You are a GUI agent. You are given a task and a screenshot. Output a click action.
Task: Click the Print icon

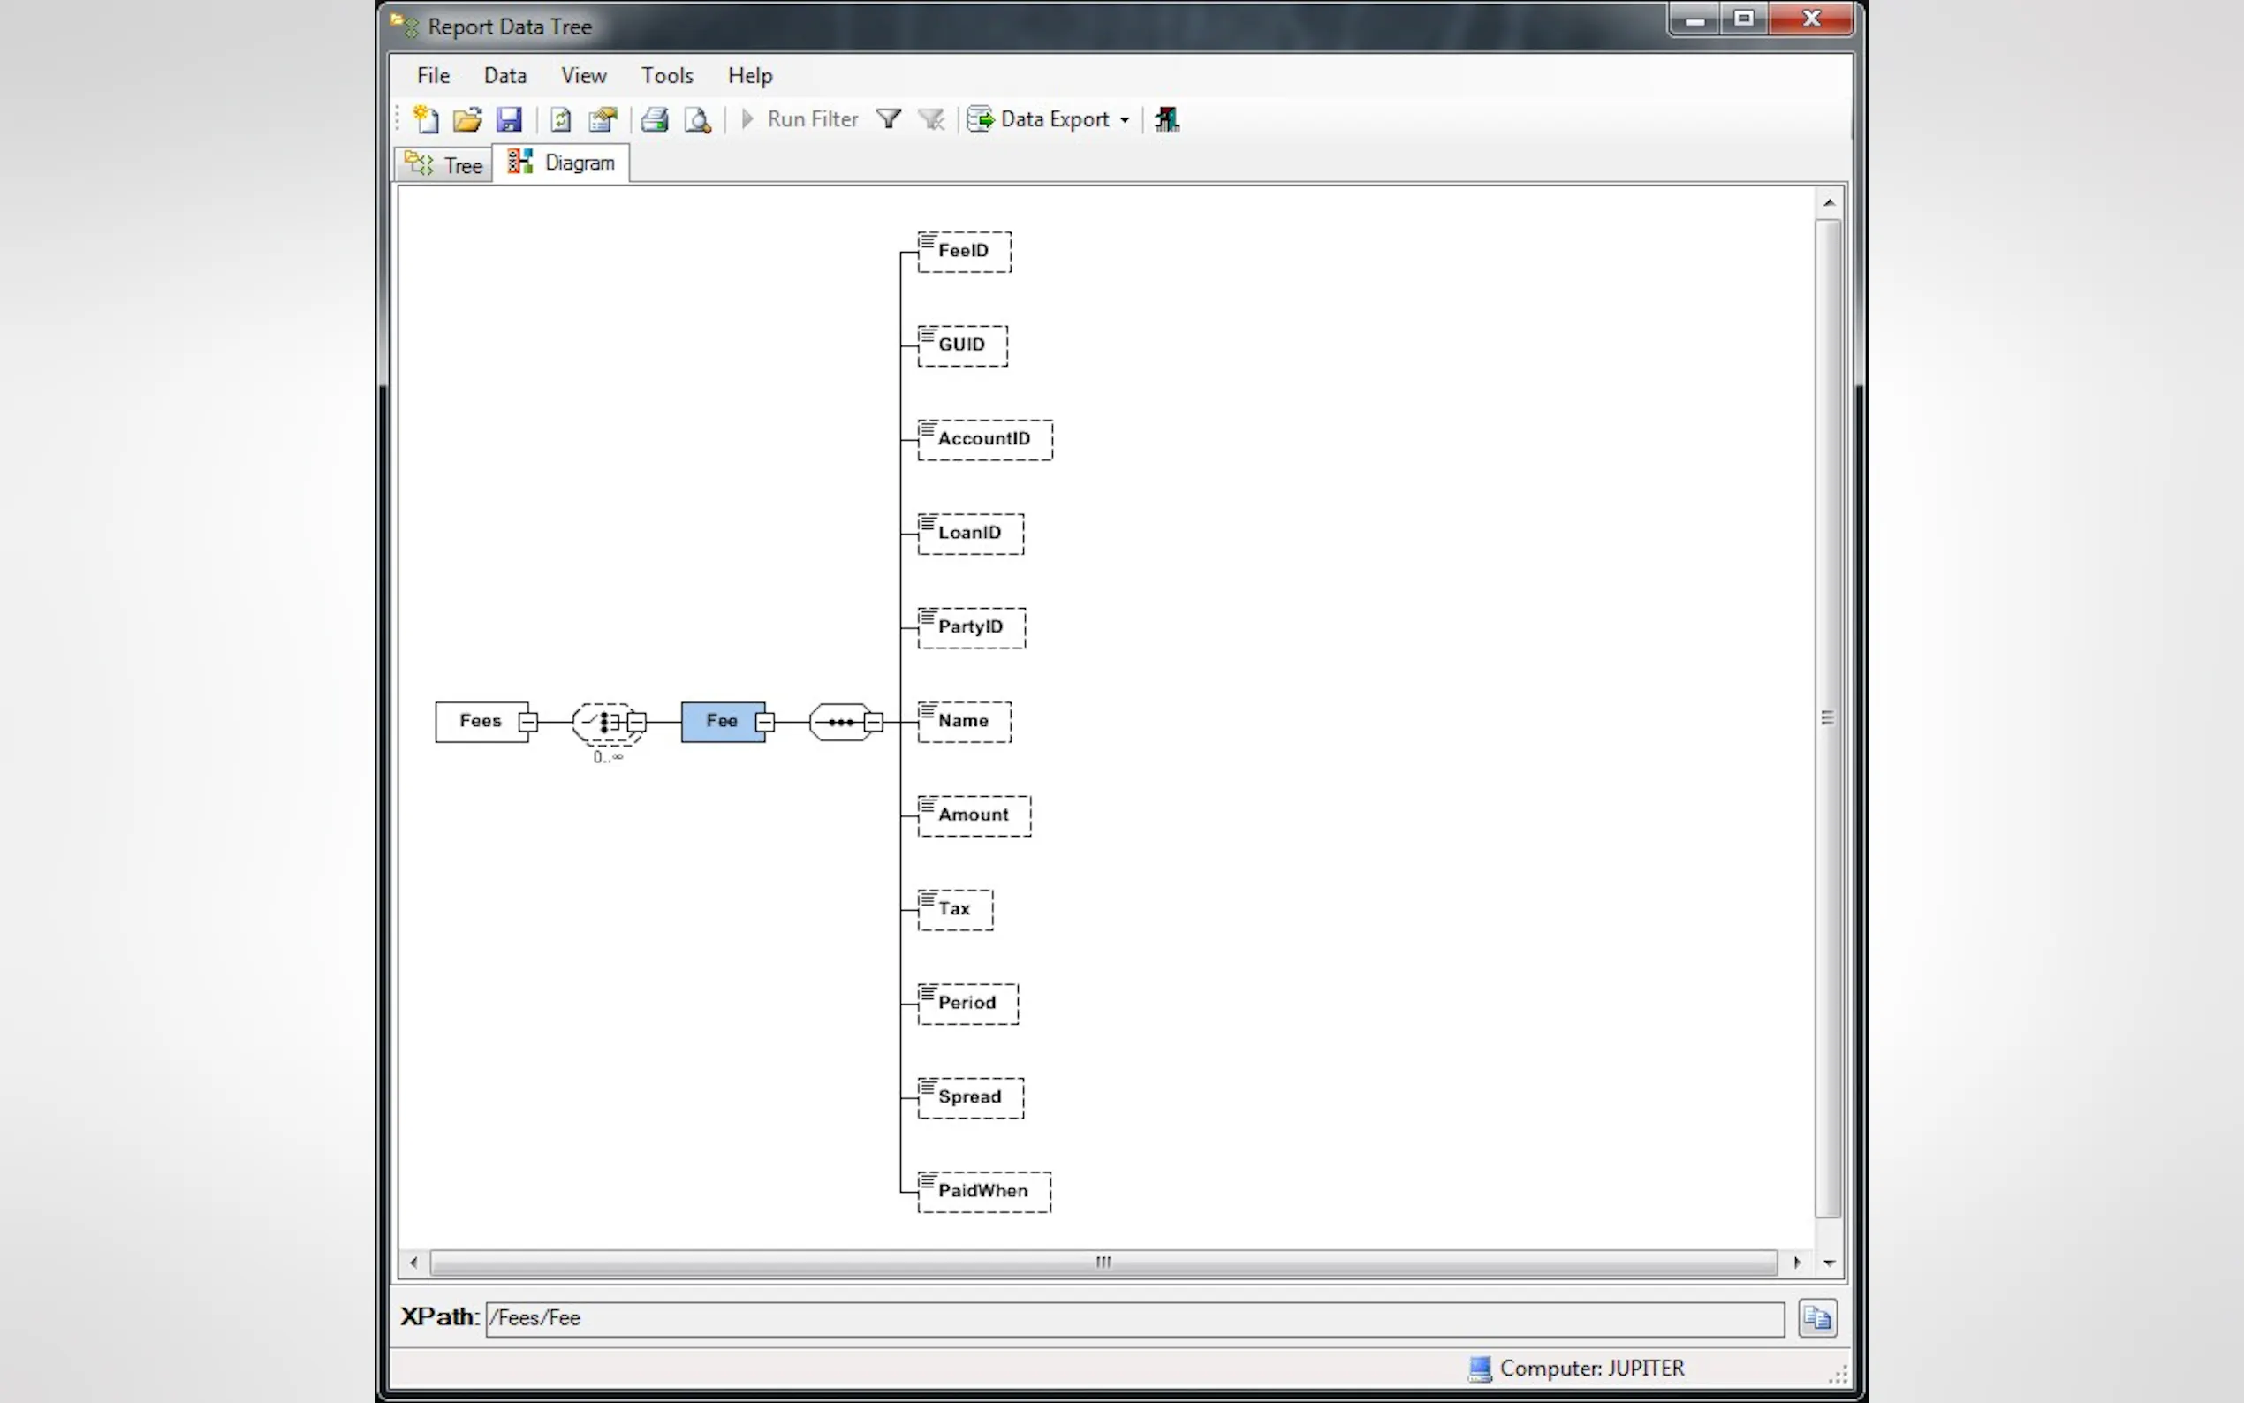click(x=655, y=119)
